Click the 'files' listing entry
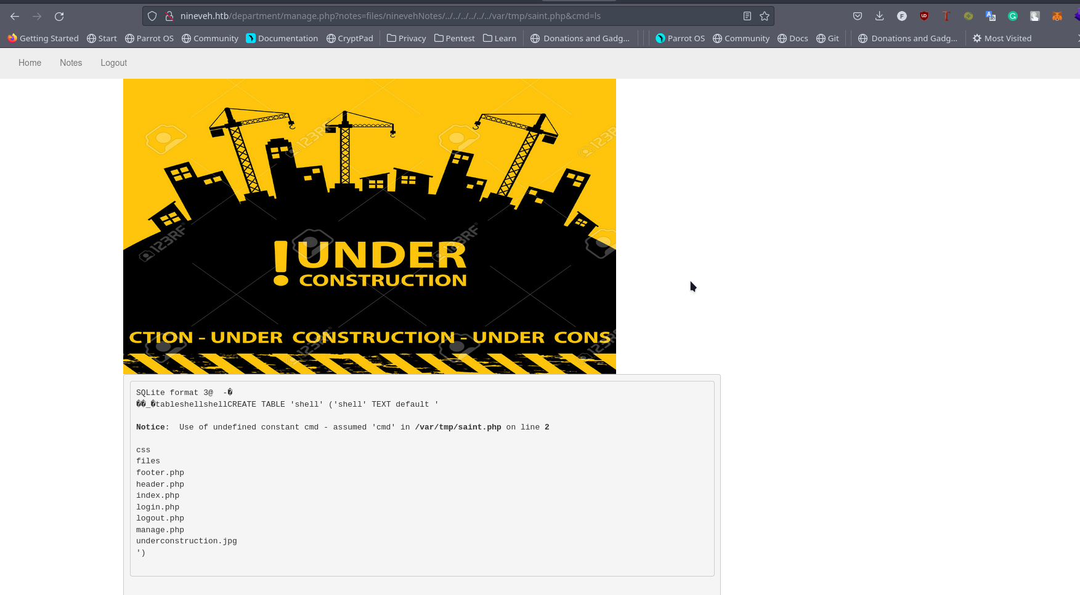 148,461
